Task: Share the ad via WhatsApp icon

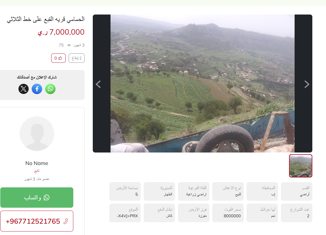Action: point(50,89)
